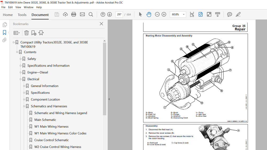Click the bookmarks panel scrollbar thumb
The width and height of the screenshot is (267, 150).
coord(105,79)
